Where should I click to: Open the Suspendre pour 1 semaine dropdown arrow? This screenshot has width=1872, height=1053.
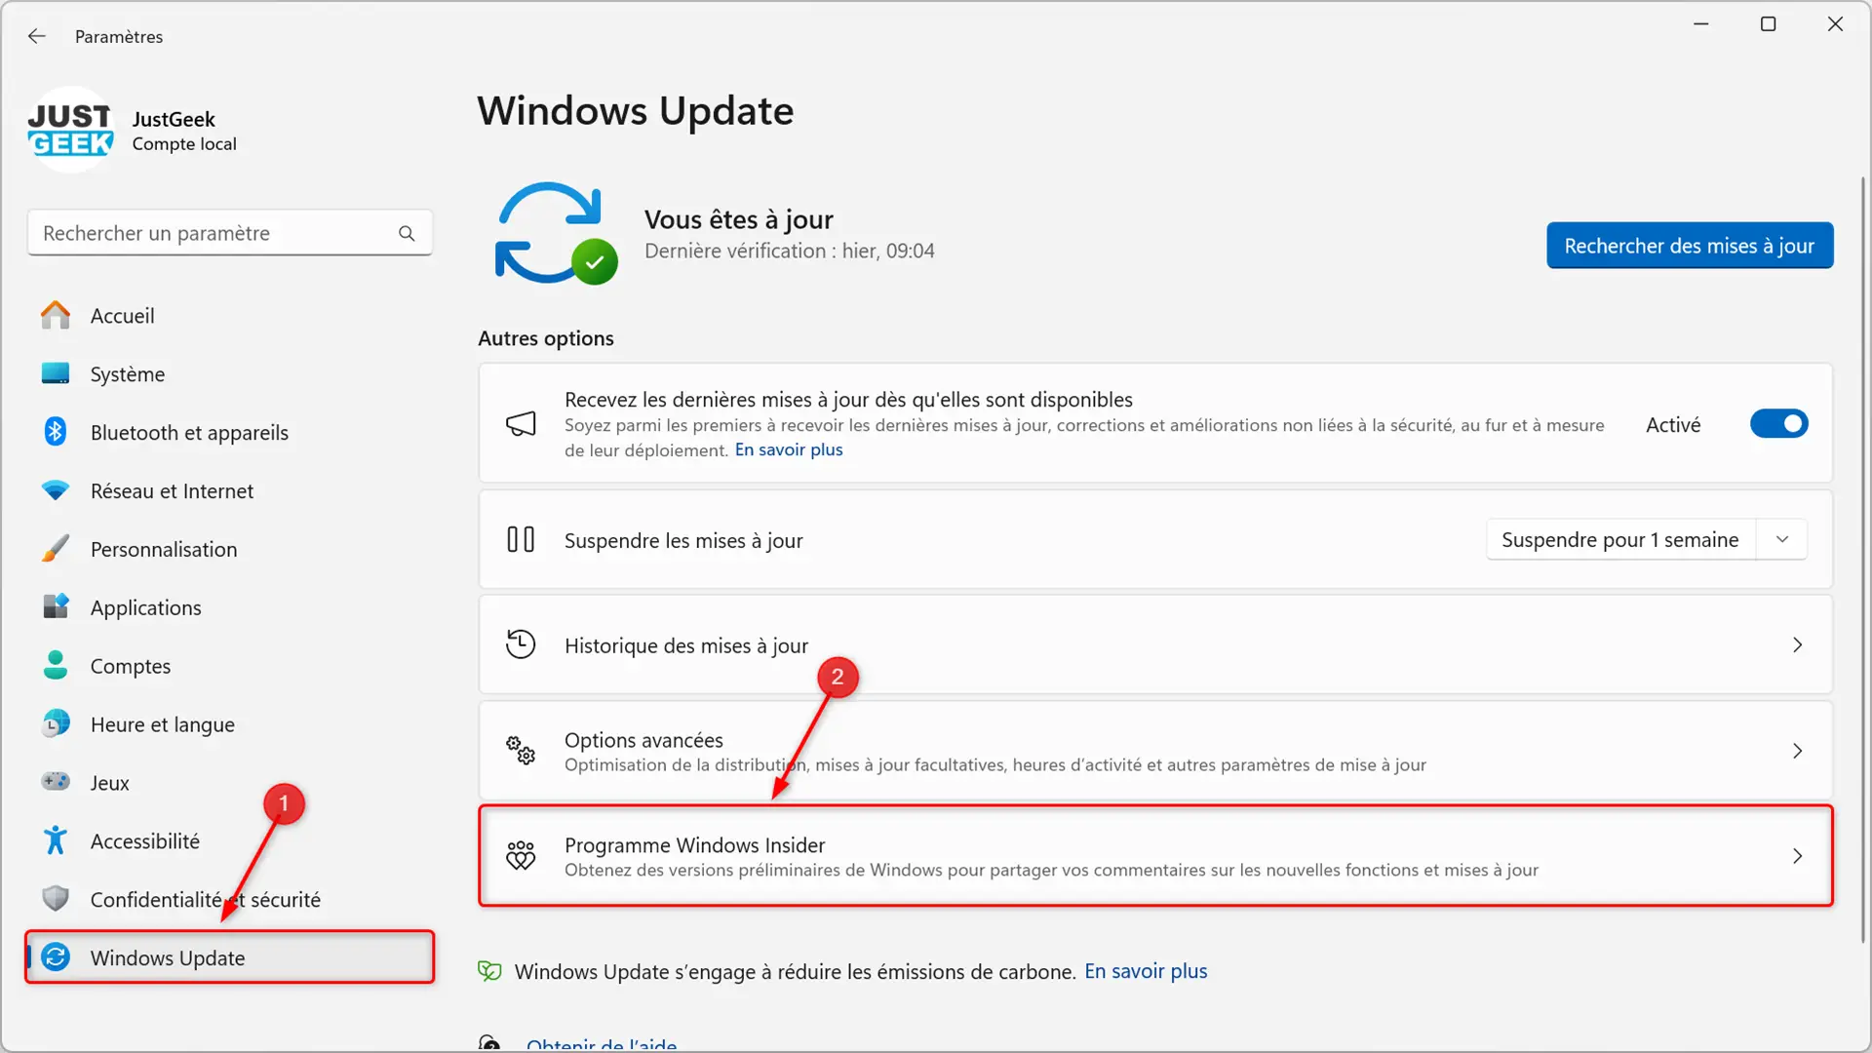[1782, 539]
